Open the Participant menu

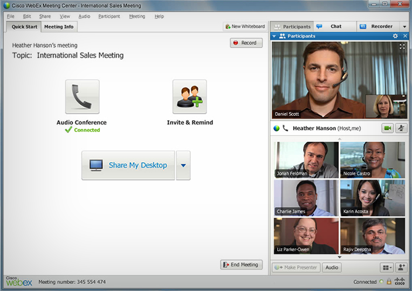pos(109,16)
